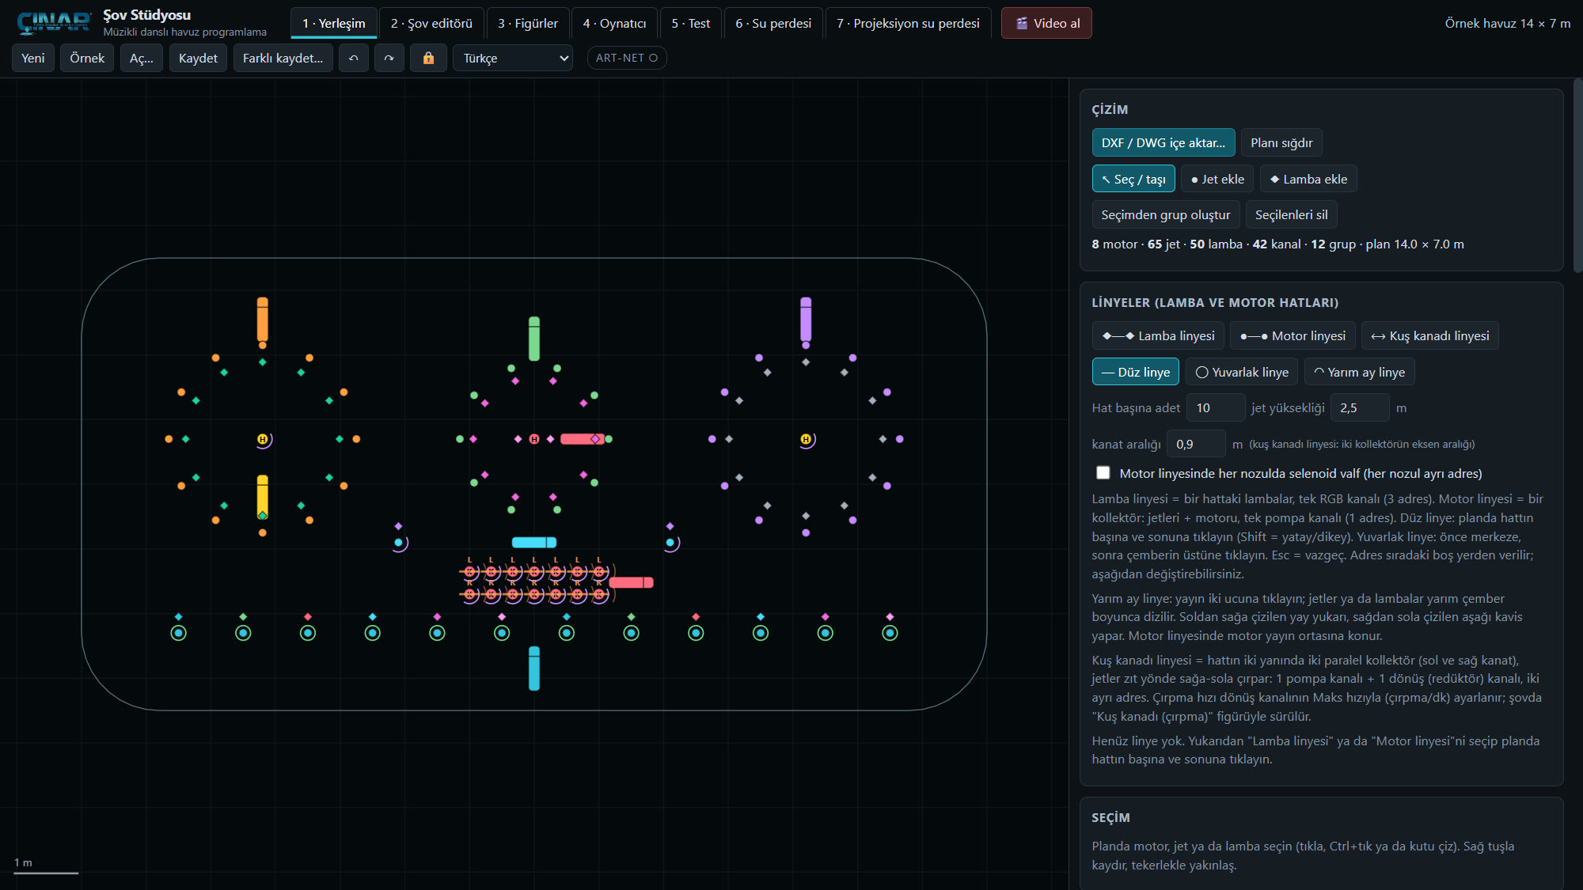Activate the Jet ekle tool
Viewport: 1583px width, 890px height.
pyautogui.click(x=1217, y=179)
